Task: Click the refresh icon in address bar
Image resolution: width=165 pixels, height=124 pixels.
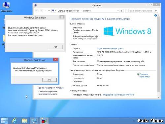Action: click(x=121, y=11)
